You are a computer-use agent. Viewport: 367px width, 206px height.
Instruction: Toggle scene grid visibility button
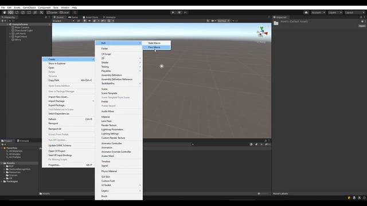tap(109, 21)
